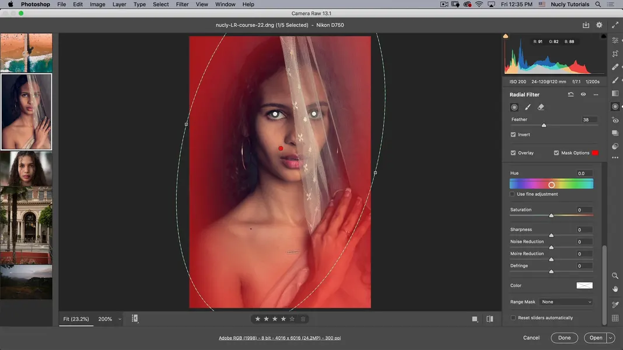The width and height of the screenshot is (623, 350).
Task: Choose eraser subtract-from-mask icon
Action: (541, 107)
